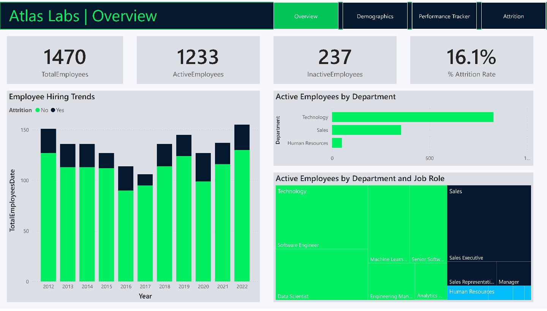The width and height of the screenshot is (547, 311).
Task: Navigate to the Attrition page
Action: coord(513,16)
